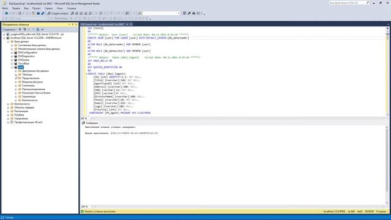
Task: Click the messages pane vertical scrollbar
Action: pos(387,164)
